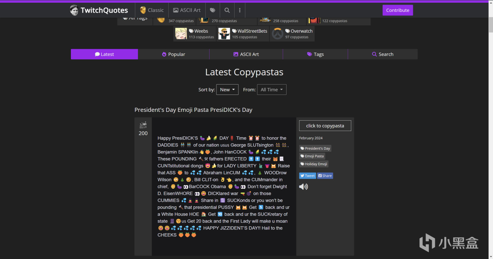Open the Classic navbar link
The height and width of the screenshot is (259, 493).
(152, 10)
